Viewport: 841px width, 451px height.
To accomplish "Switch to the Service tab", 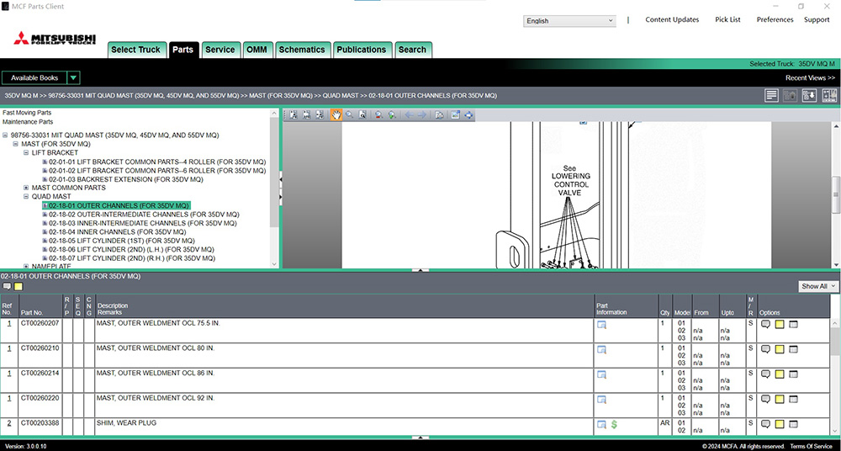I will point(220,50).
